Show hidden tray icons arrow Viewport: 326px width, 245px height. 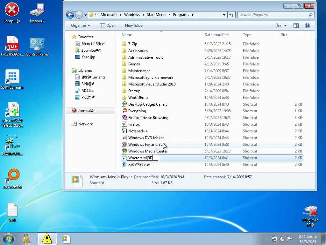(x=266, y=239)
